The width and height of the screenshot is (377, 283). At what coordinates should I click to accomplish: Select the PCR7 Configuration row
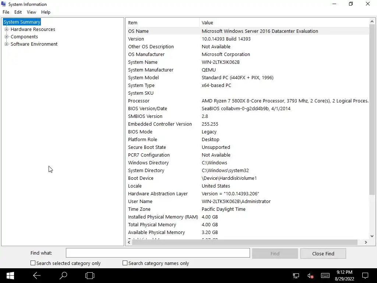248,155
